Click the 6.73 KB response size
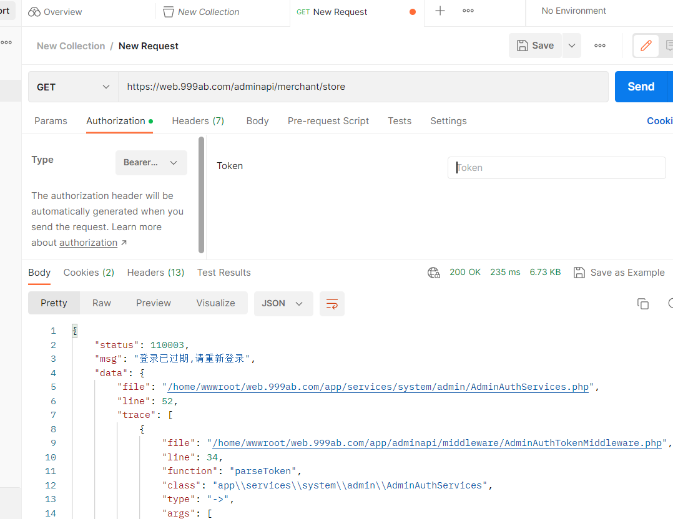This screenshot has height=519, width=673. pyautogui.click(x=544, y=272)
